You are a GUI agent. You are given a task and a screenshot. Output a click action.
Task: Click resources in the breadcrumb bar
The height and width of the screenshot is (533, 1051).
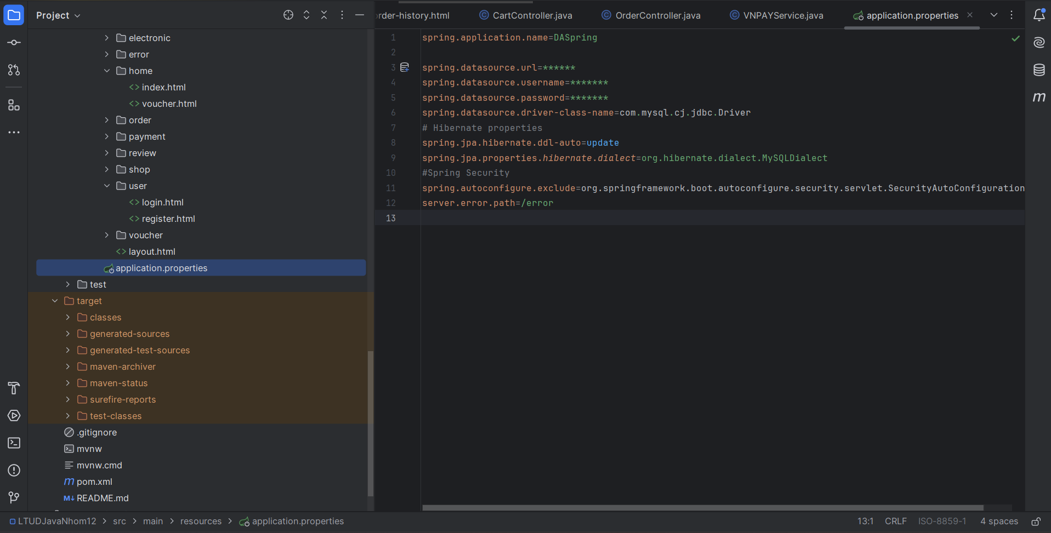[x=201, y=521]
